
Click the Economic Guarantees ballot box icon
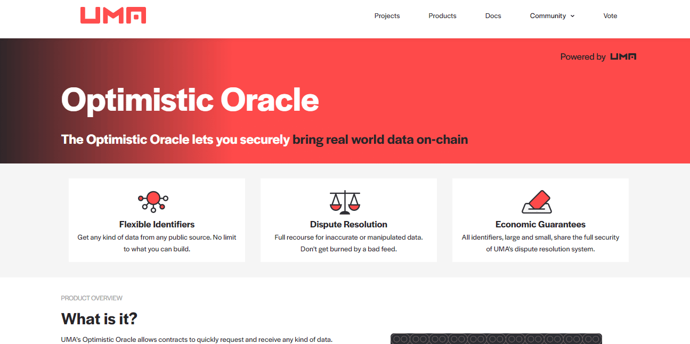(537, 202)
